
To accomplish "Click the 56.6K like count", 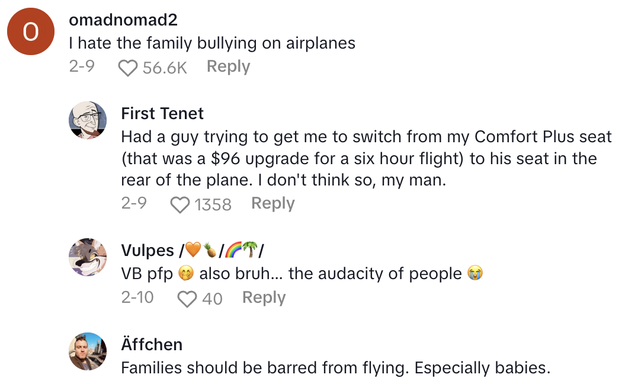I will point(165,68).
